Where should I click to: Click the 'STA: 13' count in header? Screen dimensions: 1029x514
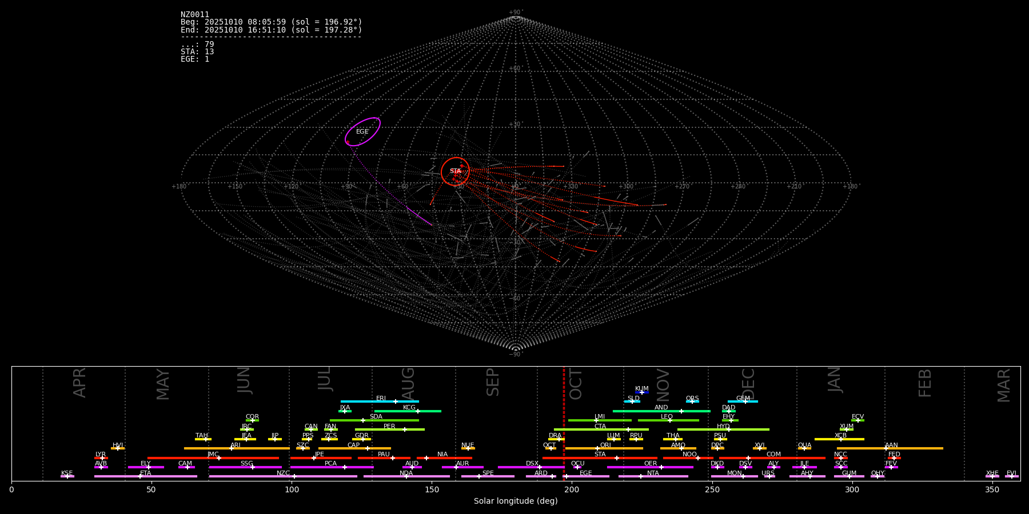[x=197, y=52]
